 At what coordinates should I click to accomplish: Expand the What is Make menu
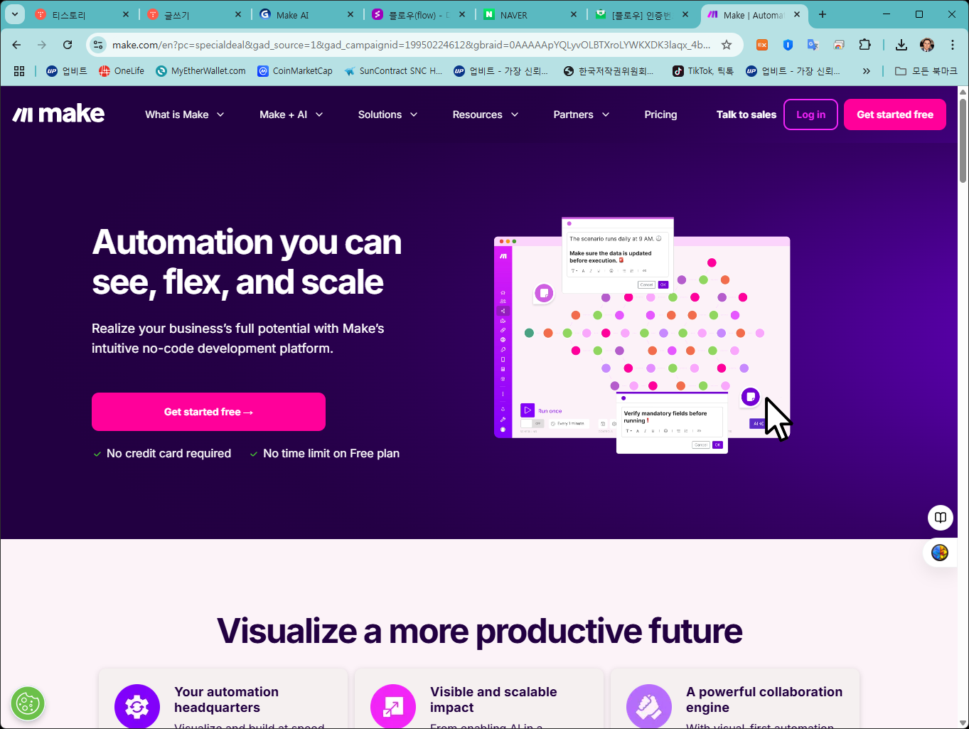point(185,115)
